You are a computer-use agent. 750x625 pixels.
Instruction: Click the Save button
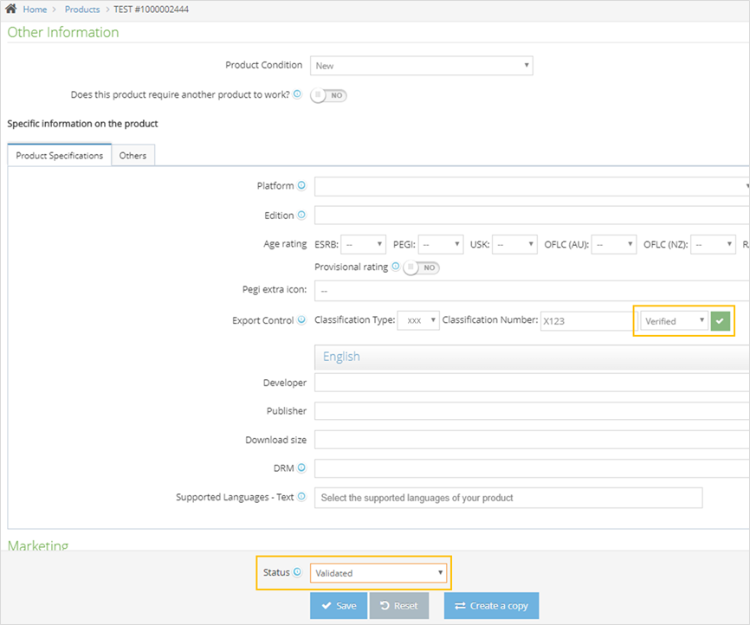click(x=338, y=606)
